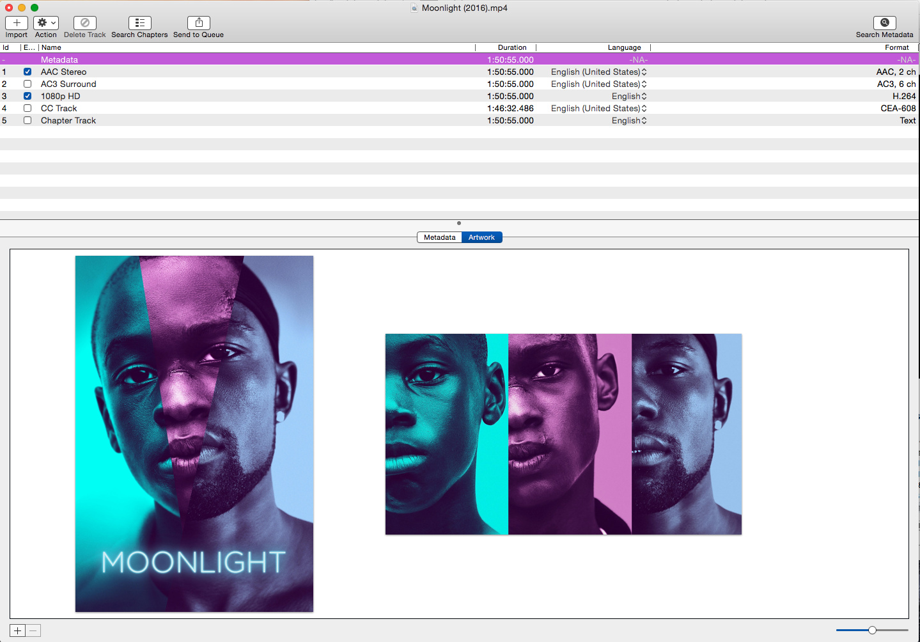The image size is (920, 642).
Task: Open Search Metadata in the toolbar
Action: pos(885,23)
